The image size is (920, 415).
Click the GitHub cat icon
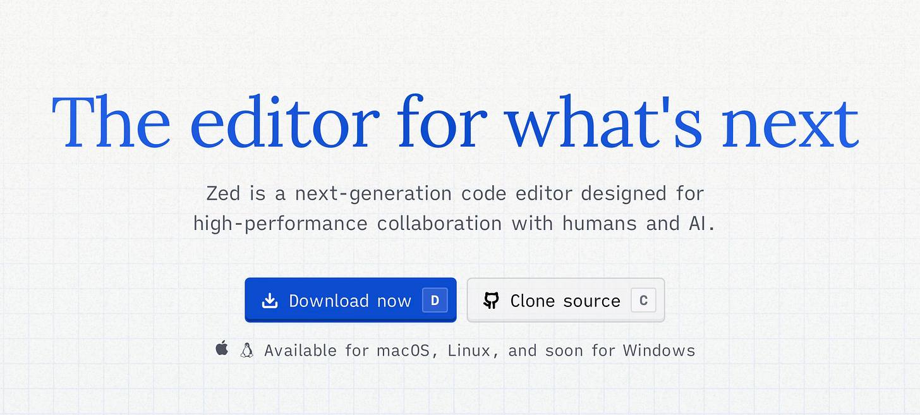[x=491, y=300]
